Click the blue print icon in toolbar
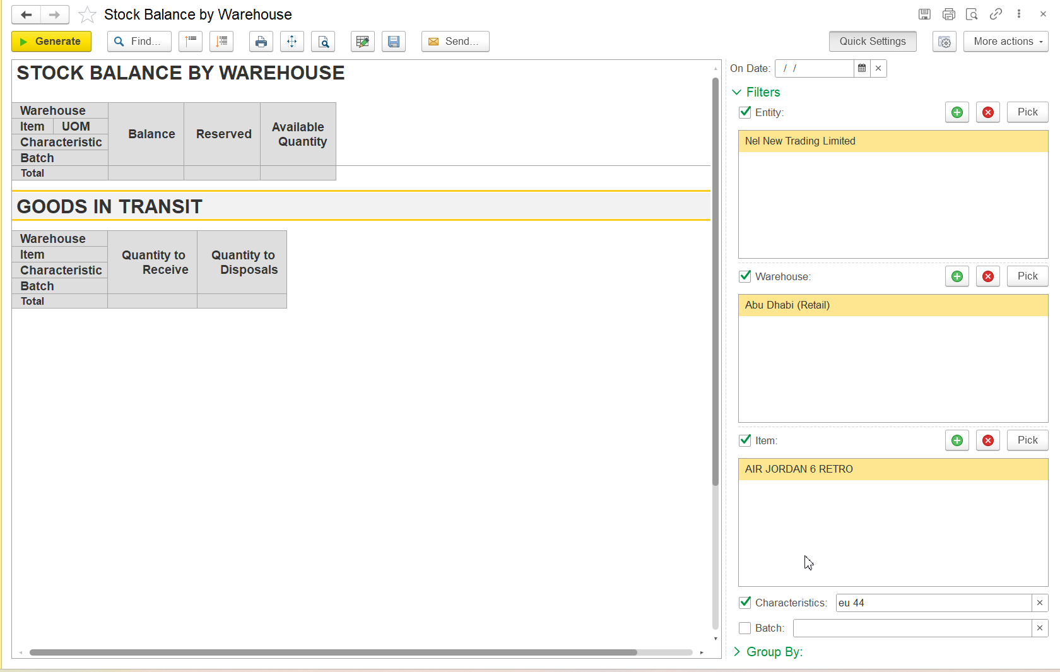 [x=261, y=42]
